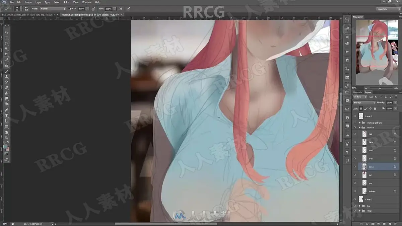Expand the steps group
Screen dimensions: 402x226
click(x=359, y=211)
